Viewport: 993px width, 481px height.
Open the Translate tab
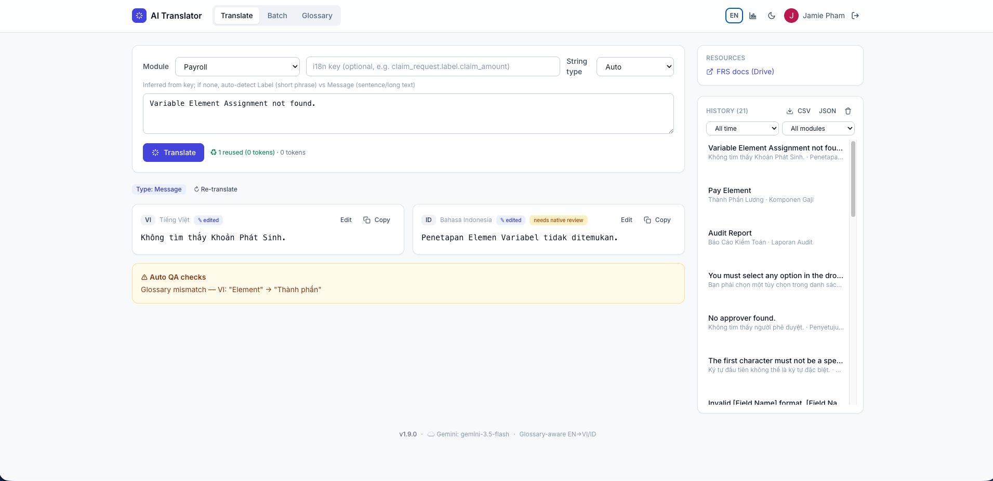237,16
